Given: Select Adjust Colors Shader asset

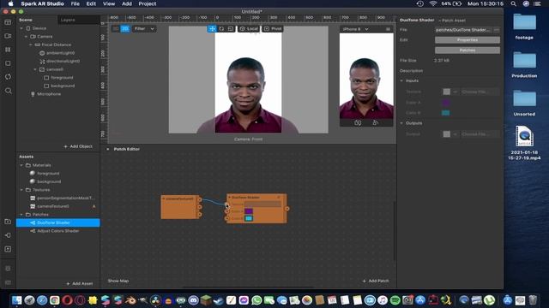Looking at the screenshot, I should pyautogui.click(x=57, y=231).
